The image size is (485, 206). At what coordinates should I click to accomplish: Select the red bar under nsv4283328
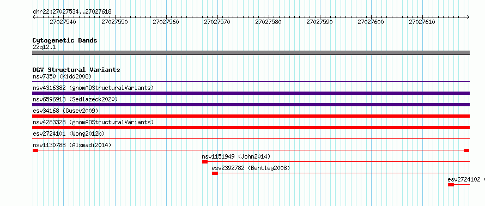pyautogui.click(x=251, y=128)
